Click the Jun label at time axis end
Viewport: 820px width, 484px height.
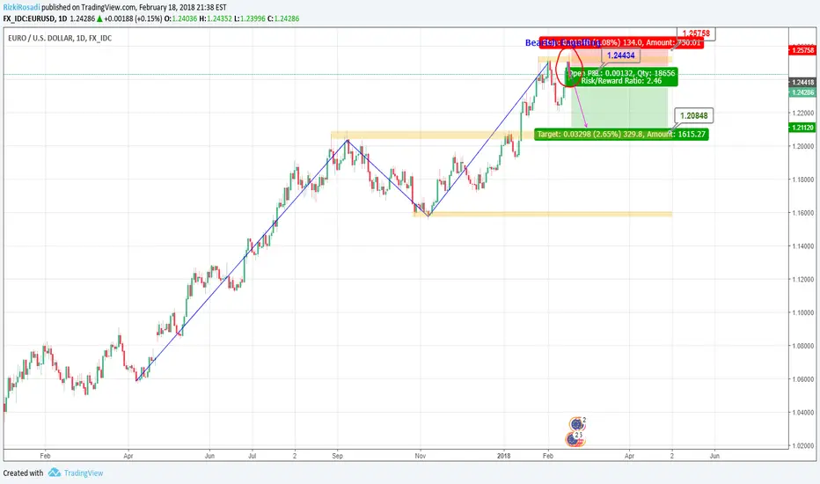coord(714,456)
